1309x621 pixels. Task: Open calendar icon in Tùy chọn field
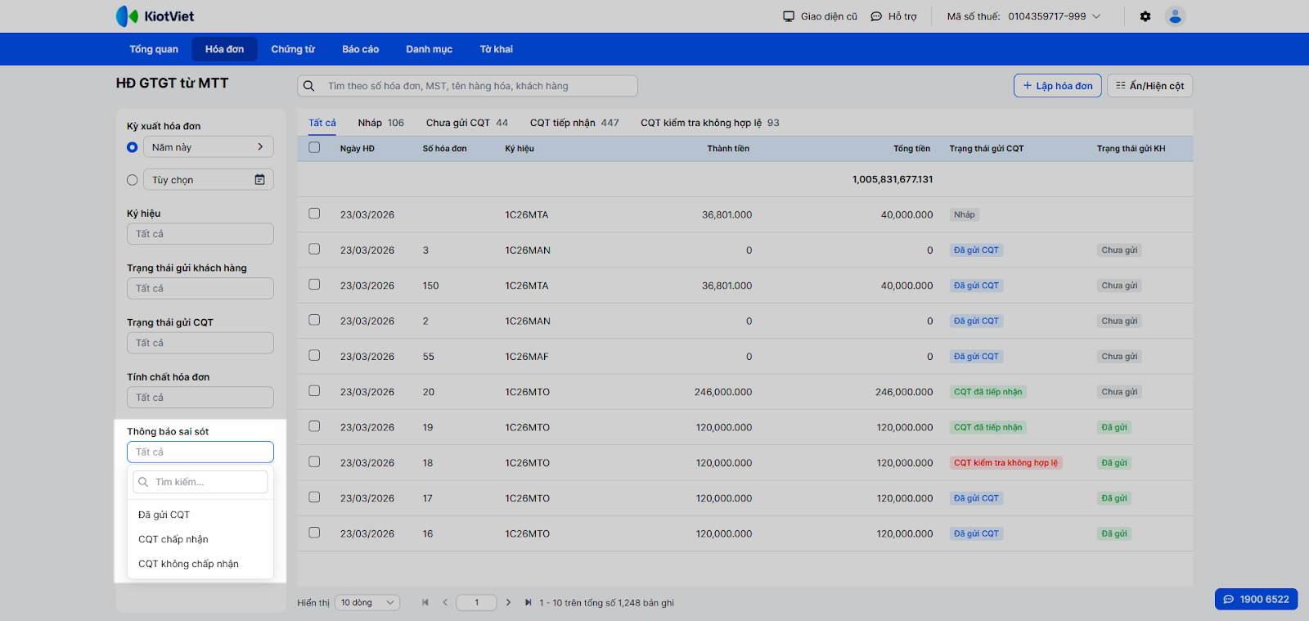[259, 180]
